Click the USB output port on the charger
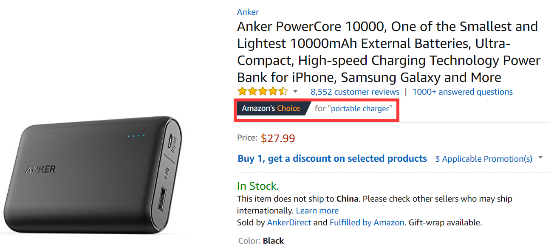Image resolution: width=557 pixels, height=250 pixels. click(x=162, y=200)
